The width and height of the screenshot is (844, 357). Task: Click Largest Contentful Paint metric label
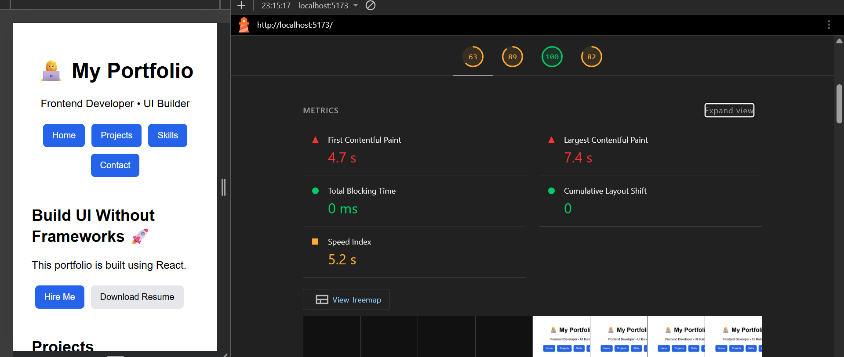point(606,140)
